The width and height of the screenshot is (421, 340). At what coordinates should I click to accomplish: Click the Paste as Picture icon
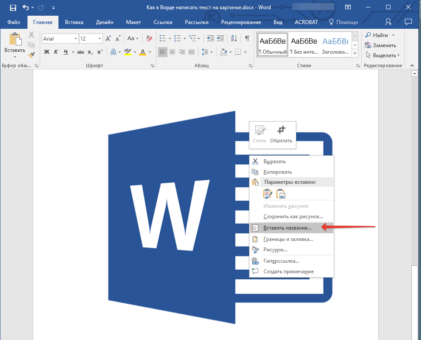(x=281, y=194)
